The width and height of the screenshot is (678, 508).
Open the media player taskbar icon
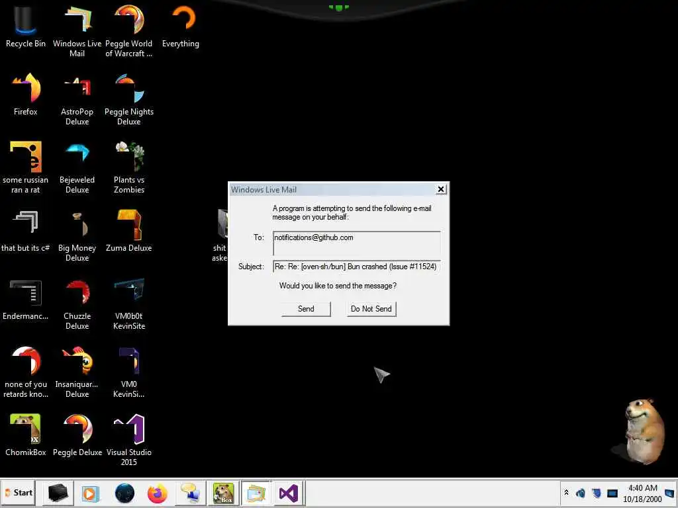tap(90, 493)
